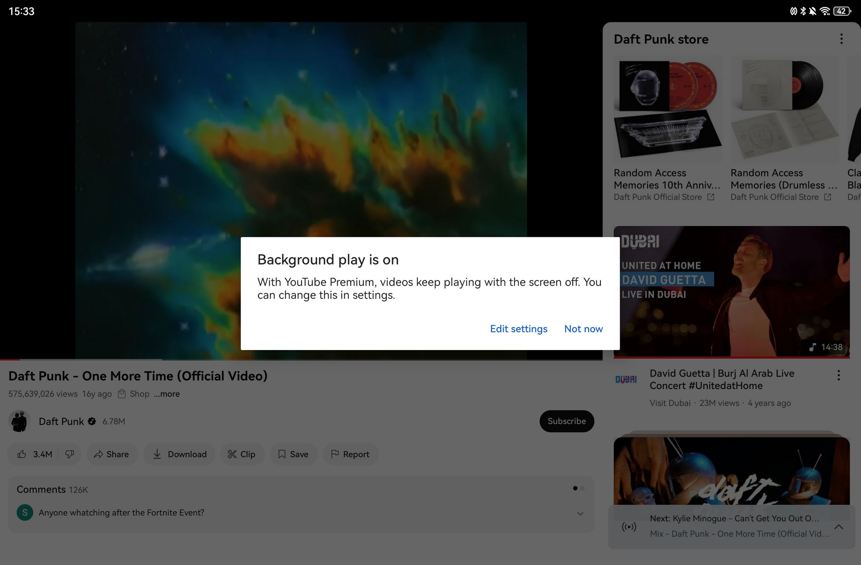Tap the Share arrow icon
The height and width of the screenshot is (565, 861).
(99, 454)
